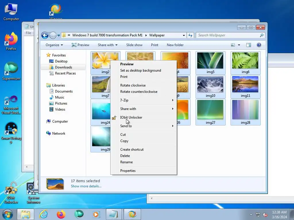This screenshot has width=294, height=220.
Task: Open the Windows Start button
Action: (x=8, y=214)
